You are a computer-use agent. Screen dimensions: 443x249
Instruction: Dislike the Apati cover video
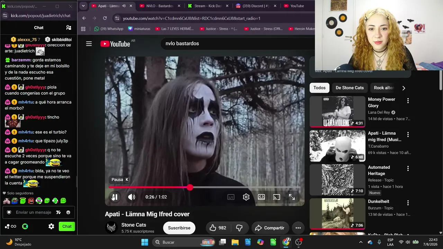239,228
